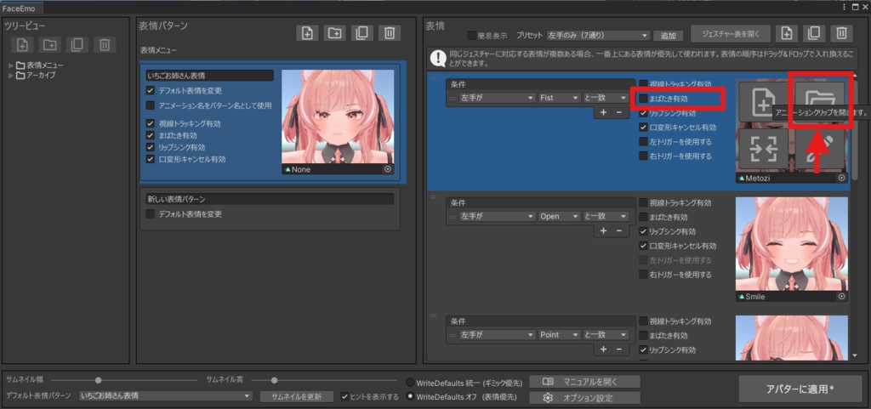Select WriteDefaults 統一 (ギミック優先) radio button
The width and height of the screenshot is (871, 409).
click(x=411, y=383)
